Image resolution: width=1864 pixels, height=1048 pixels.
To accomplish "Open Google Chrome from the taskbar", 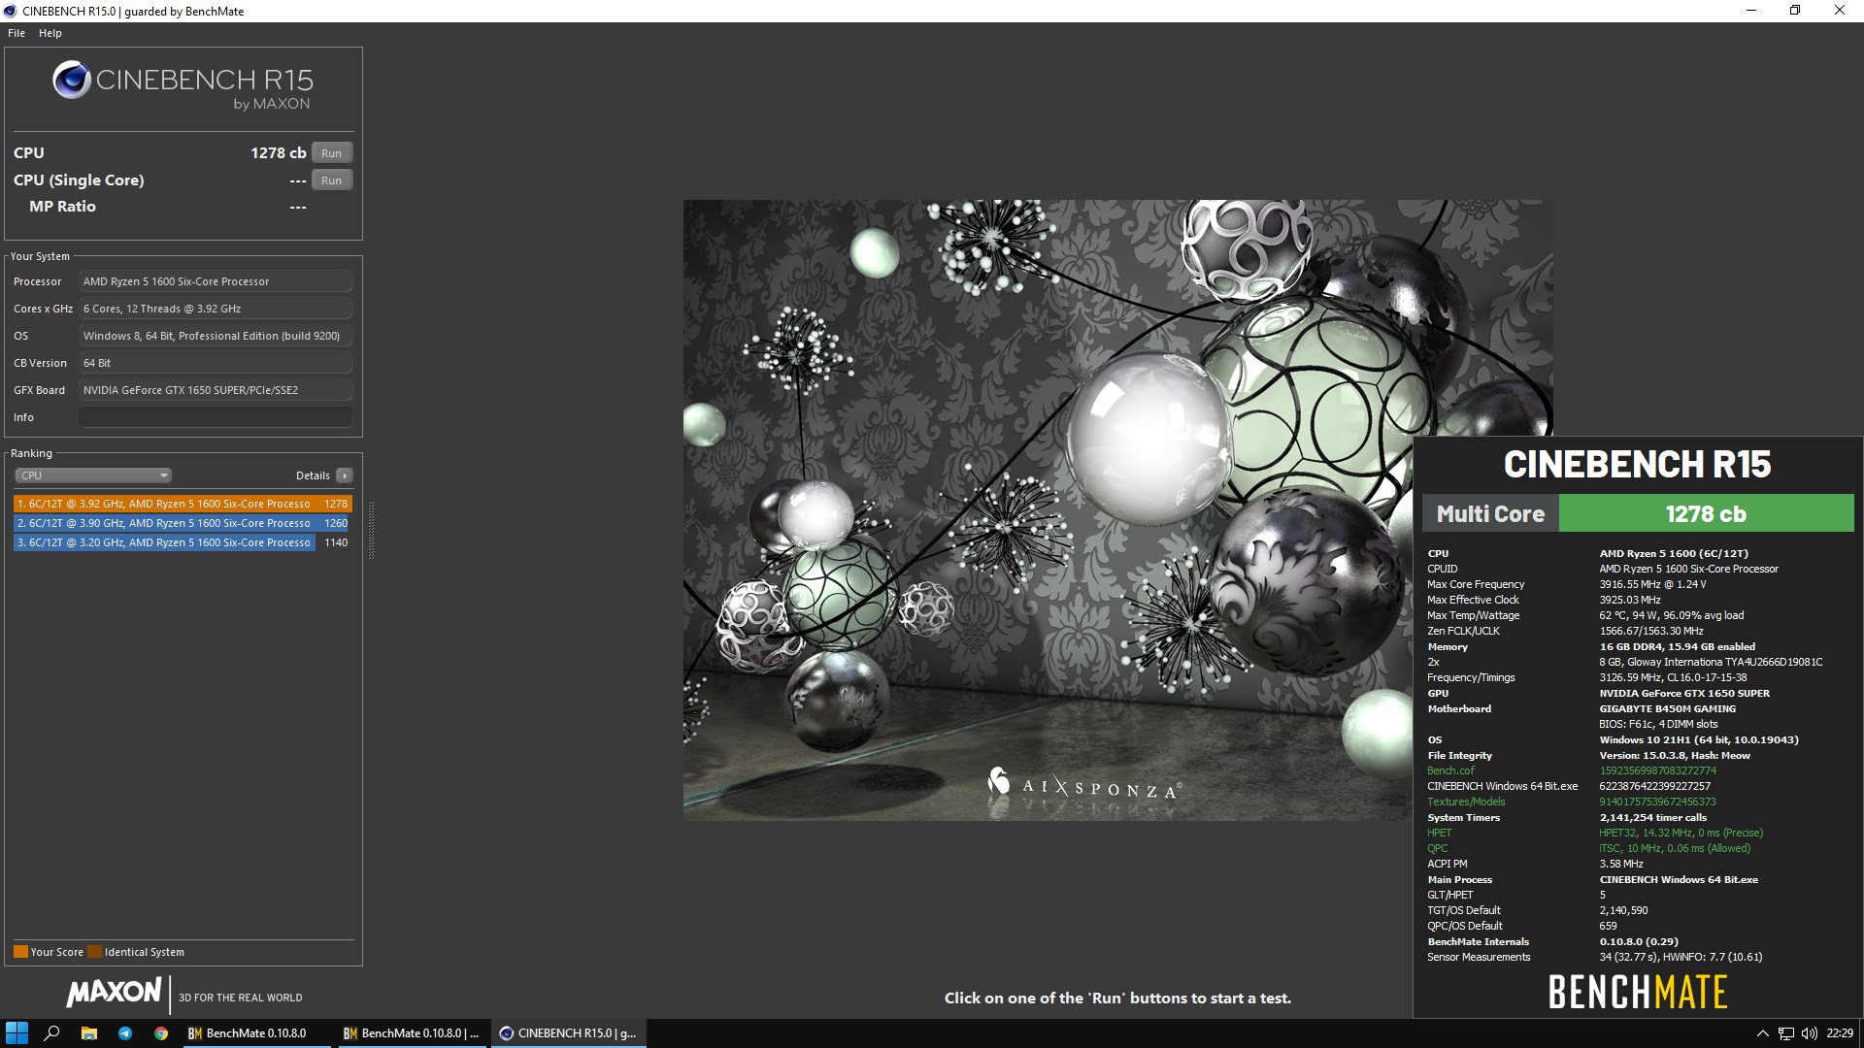I will [x=161, y=1033].
